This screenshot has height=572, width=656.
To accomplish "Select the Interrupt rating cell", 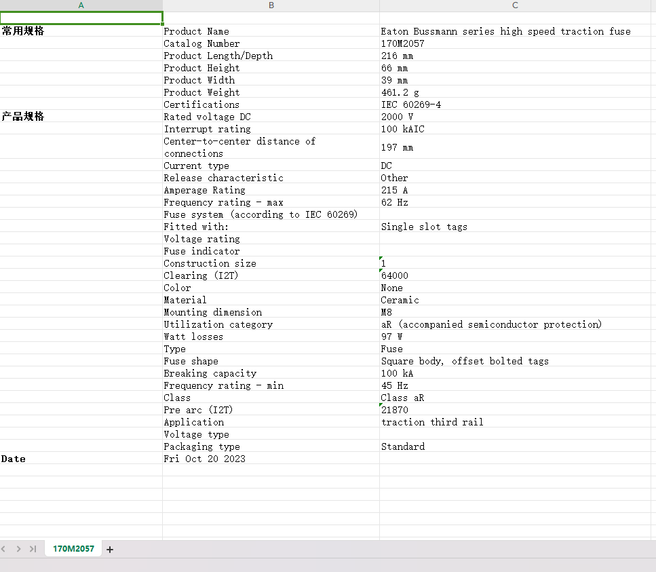I will click(x=271, y=129).
